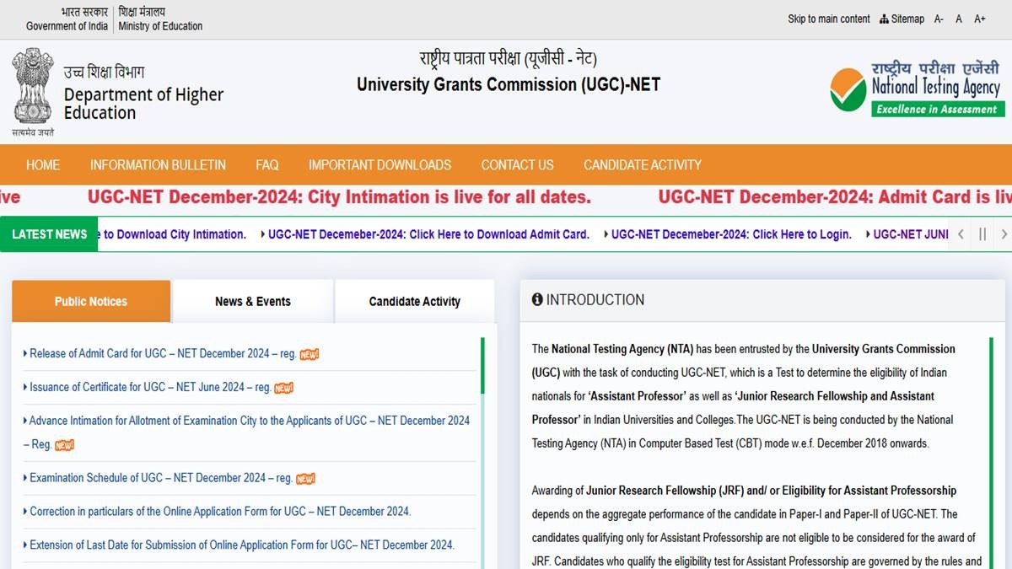This screenshot has width=1012, height=569.
Task: Open the Sitemap link
Action: click(x=902, y=19)
